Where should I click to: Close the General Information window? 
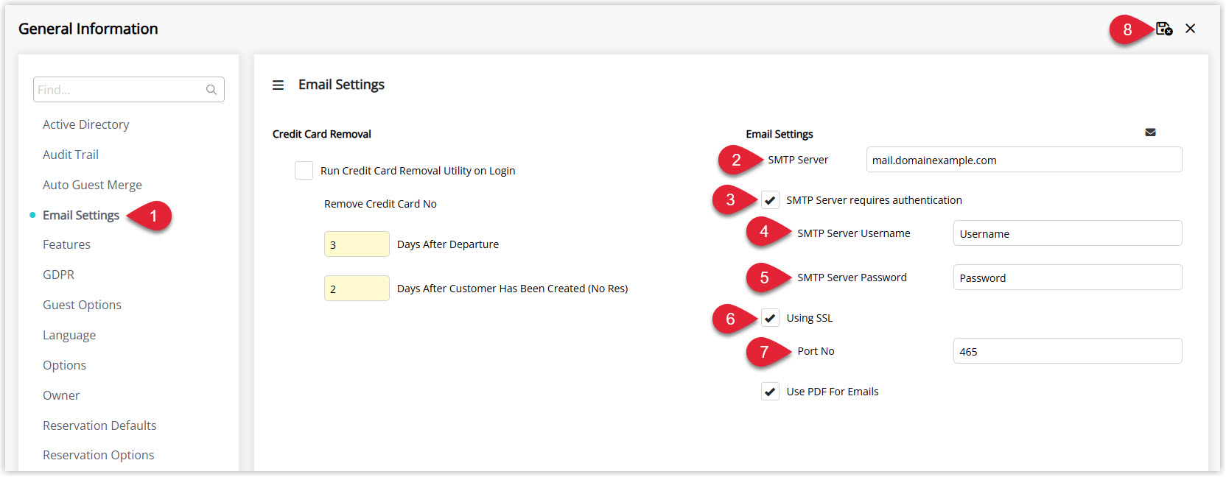[x=1191, y=29]
